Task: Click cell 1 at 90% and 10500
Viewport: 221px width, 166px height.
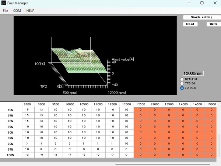Action: [x=84, y=144]
